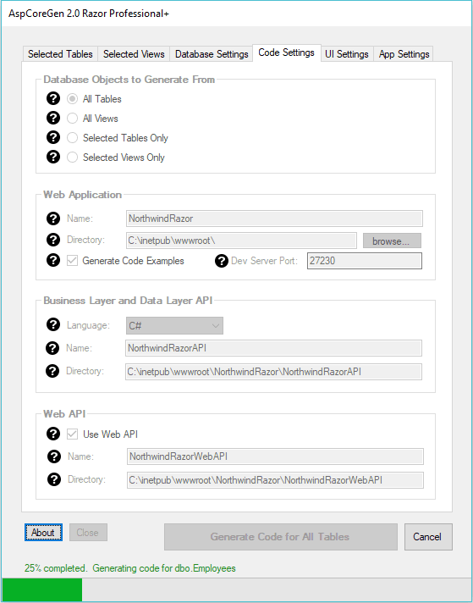Open the Database Settings tab
This screenshot has width=473, height=603.
[x=212, y=54]
